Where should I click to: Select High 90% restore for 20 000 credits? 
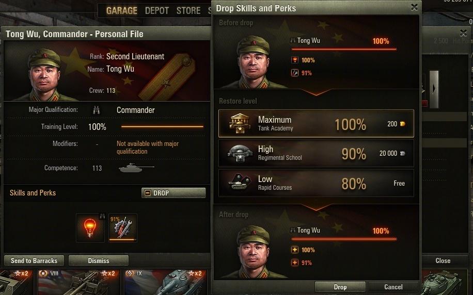coord(316,153)
